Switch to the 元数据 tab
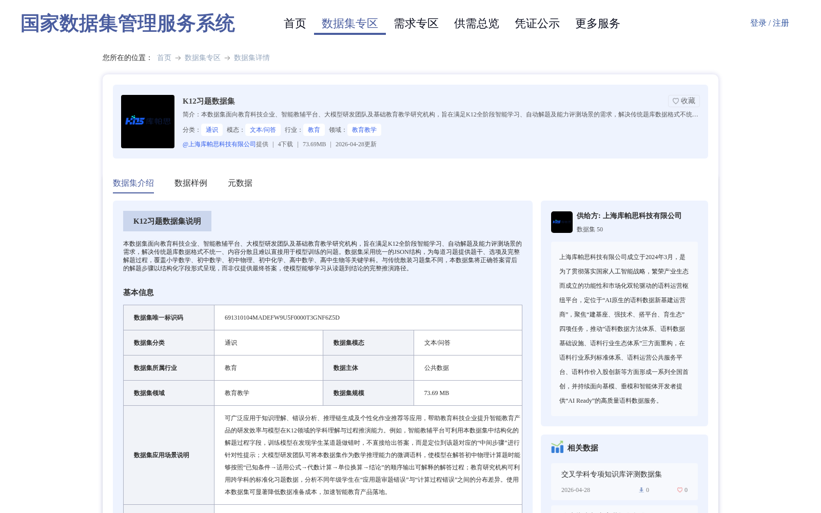821x513 pixels. point(240,183)
